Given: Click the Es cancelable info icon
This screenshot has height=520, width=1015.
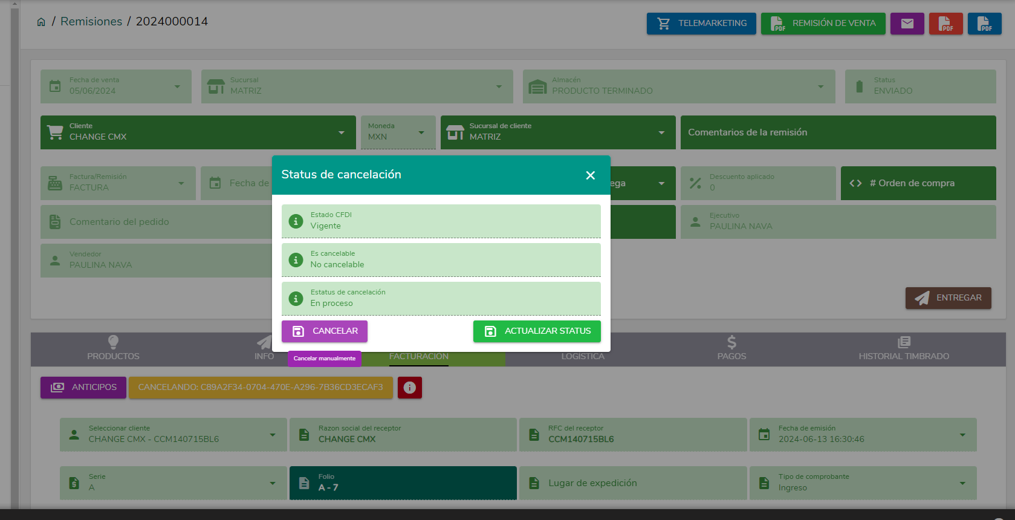Looking at the screenshot, I should click(296, 260).
